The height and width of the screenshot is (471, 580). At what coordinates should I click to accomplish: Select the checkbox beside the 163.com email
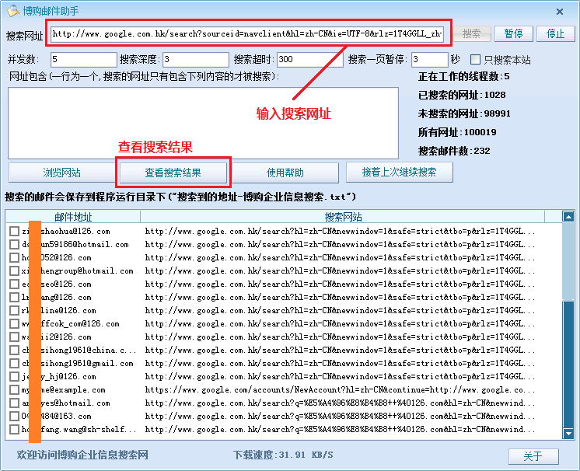pos(14,417)
